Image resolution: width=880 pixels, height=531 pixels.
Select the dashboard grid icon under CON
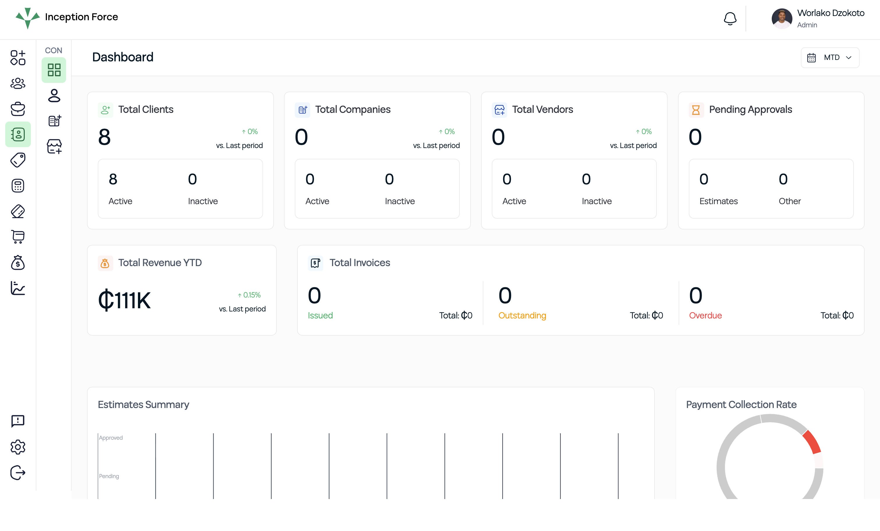54,70
